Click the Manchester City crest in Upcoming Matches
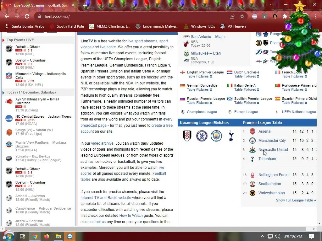The image size is (322, 241). click(216, 136)
